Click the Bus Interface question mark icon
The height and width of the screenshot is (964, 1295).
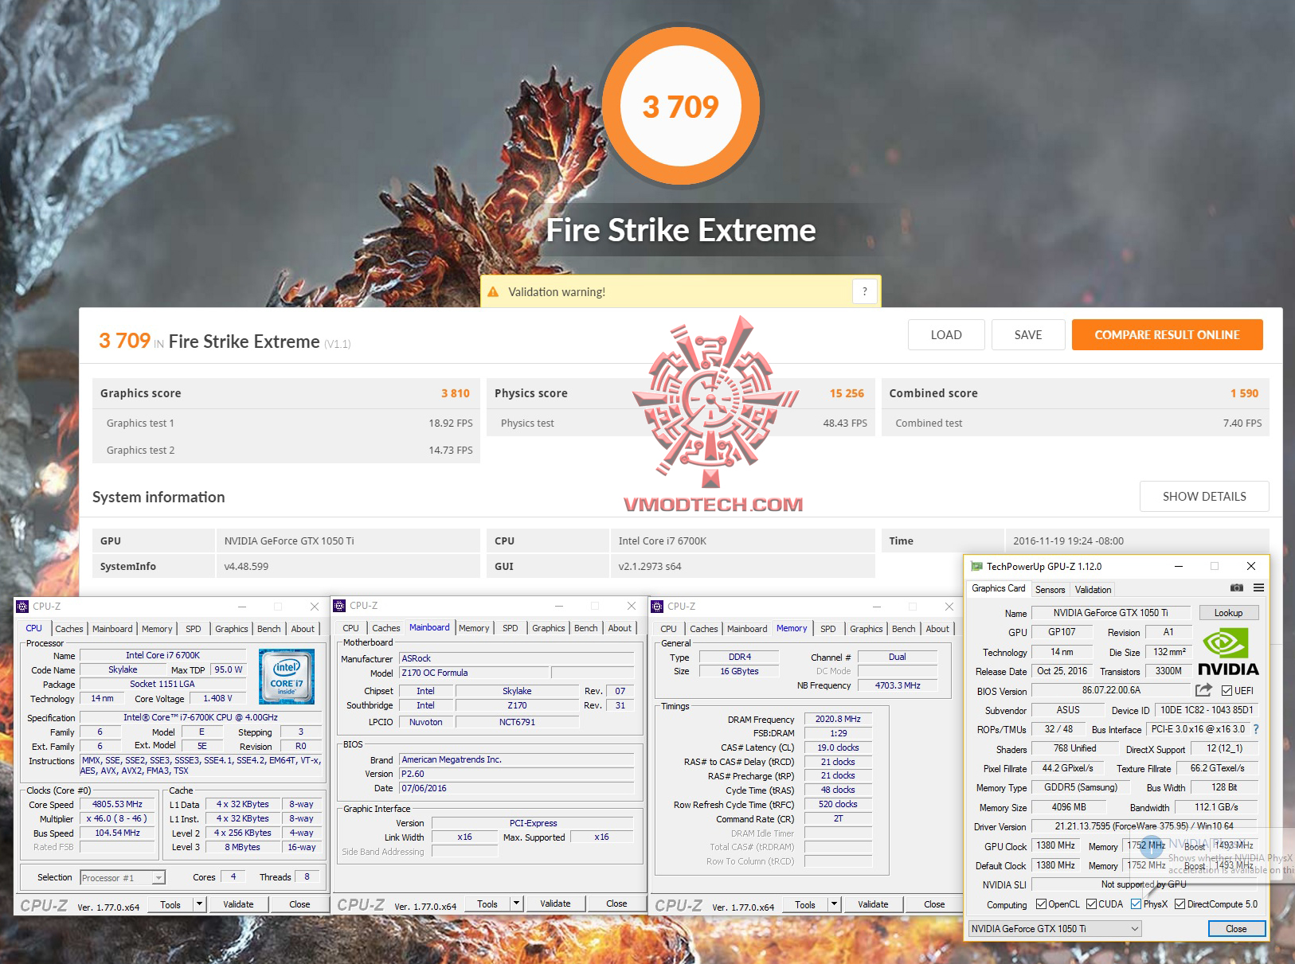pyautogui.click(x=1256, y=729)
